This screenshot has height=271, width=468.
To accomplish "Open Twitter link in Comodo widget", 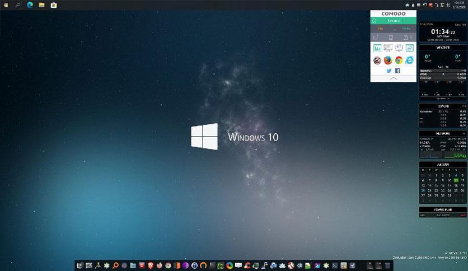I will coord(389,71).
